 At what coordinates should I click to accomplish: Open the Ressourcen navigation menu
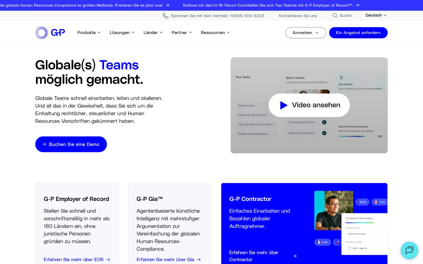[215, 33]
